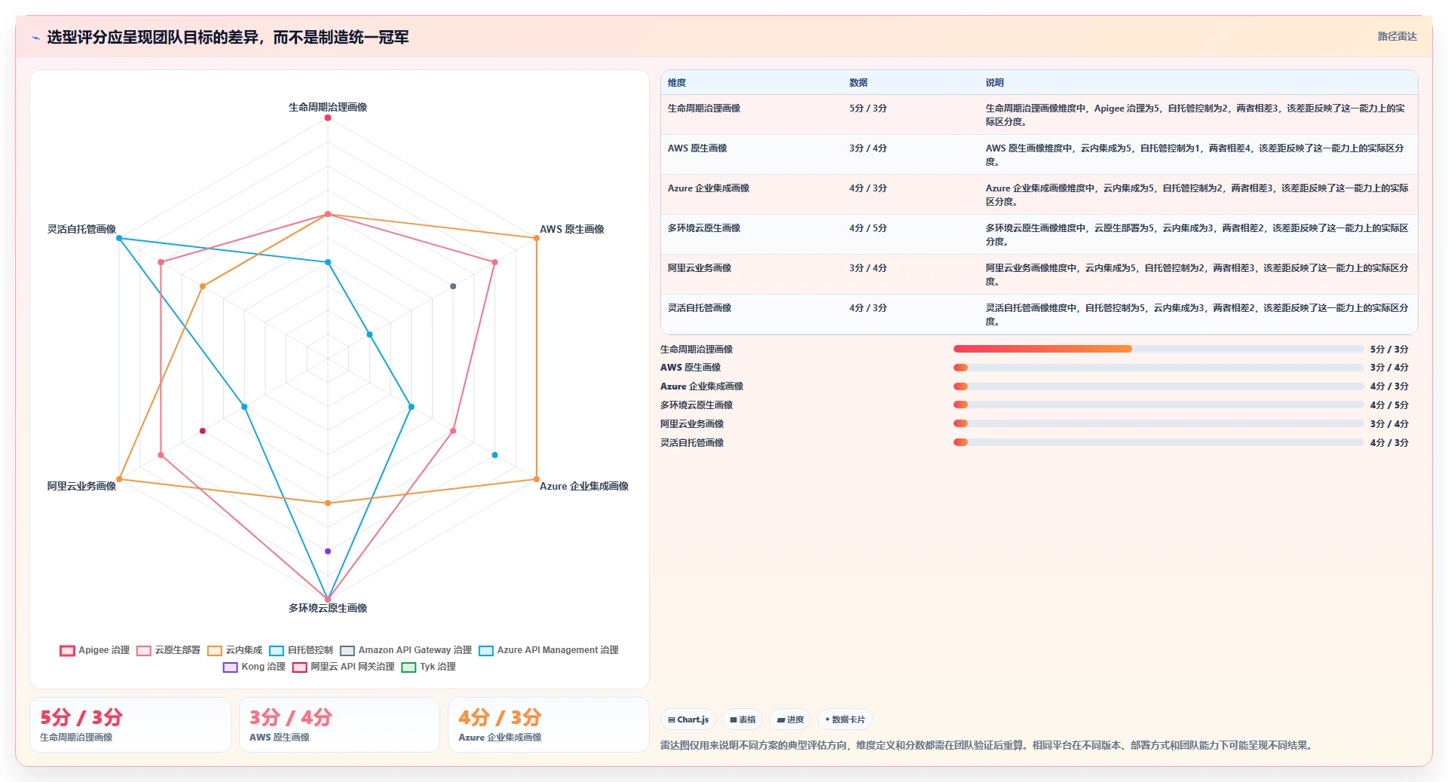Click the radar chart disclaimer footnote text
This screenshot has width=1448, height=782.
987,746
